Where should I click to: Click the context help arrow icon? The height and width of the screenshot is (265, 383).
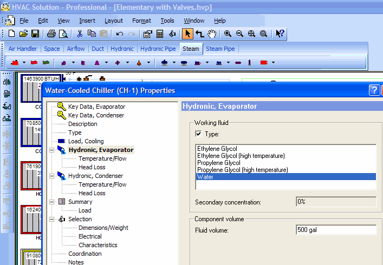[280, 34]
